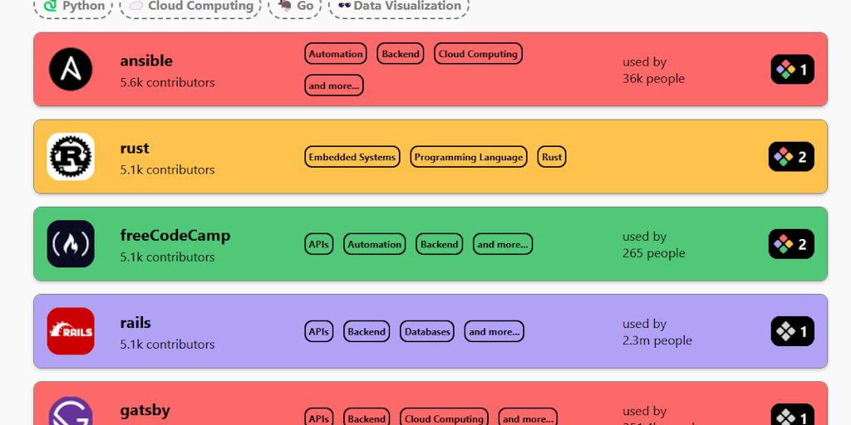Viewport: 851px width, 425px height.
Task: Select the APIs tag on freeCodeCamp
Action: point(318,245)
